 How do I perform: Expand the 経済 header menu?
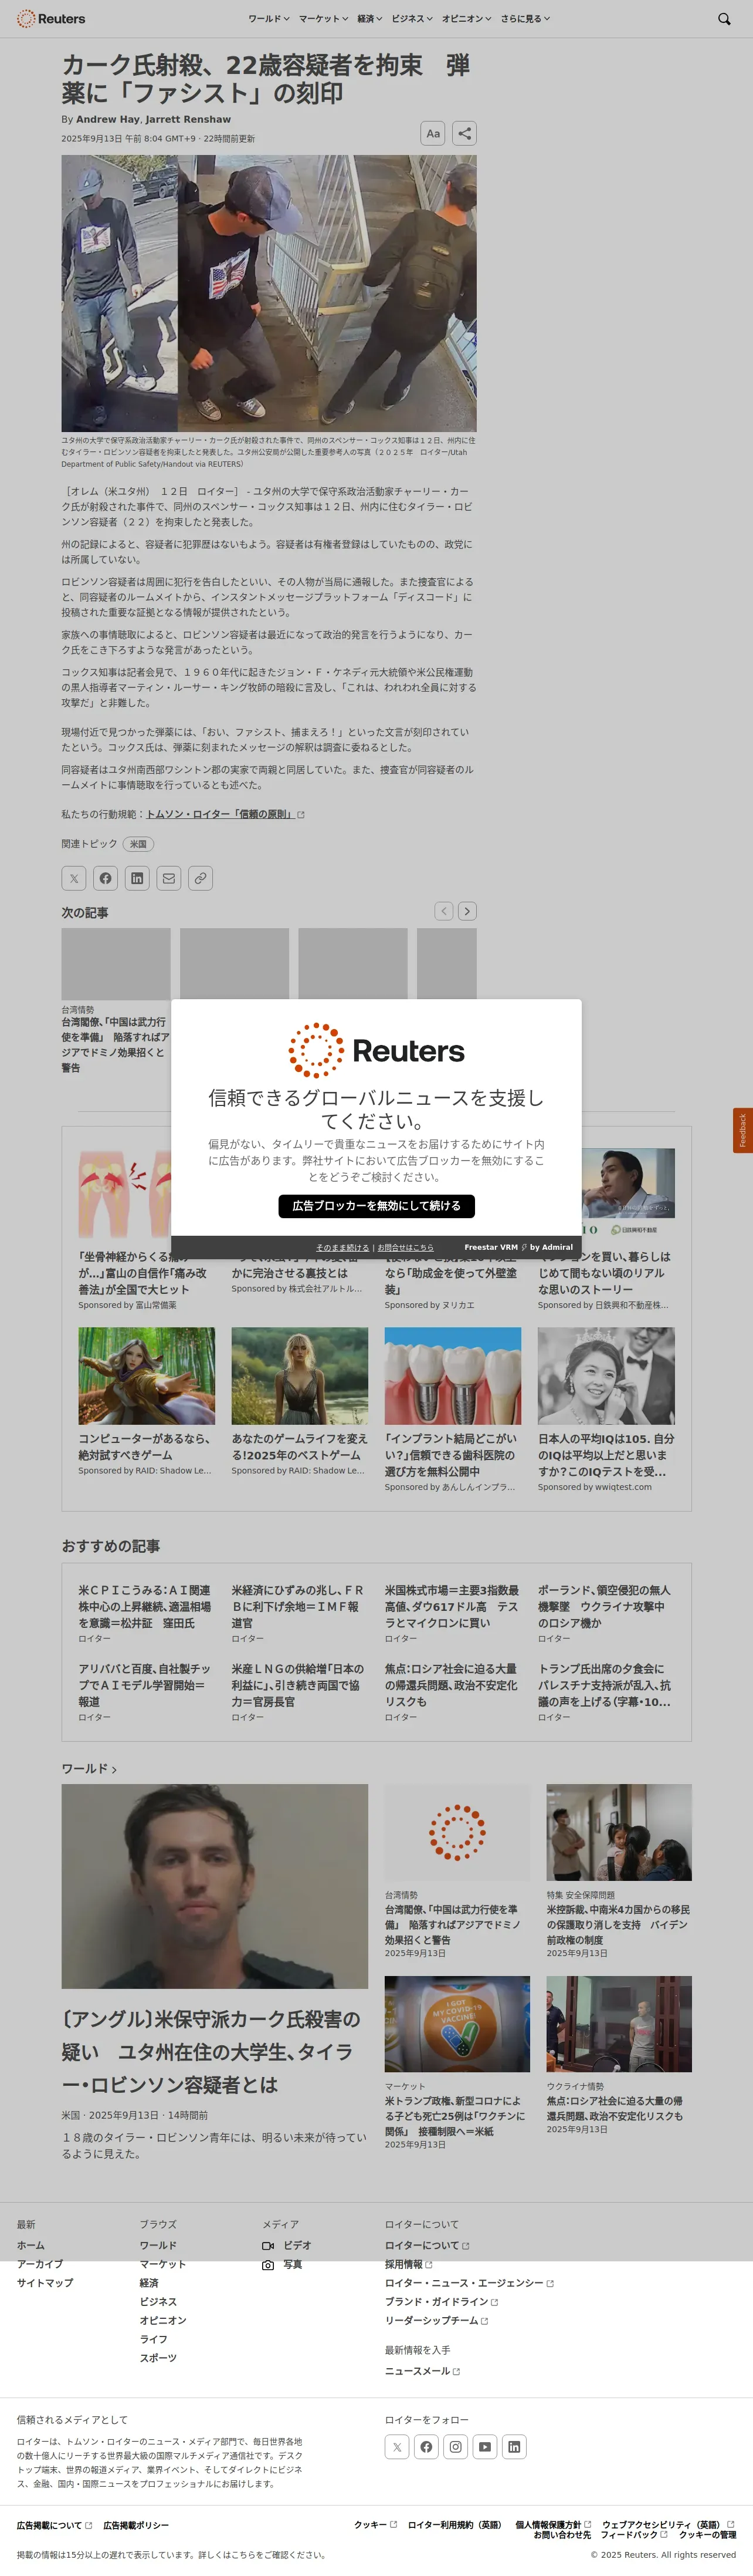point(371,19)
